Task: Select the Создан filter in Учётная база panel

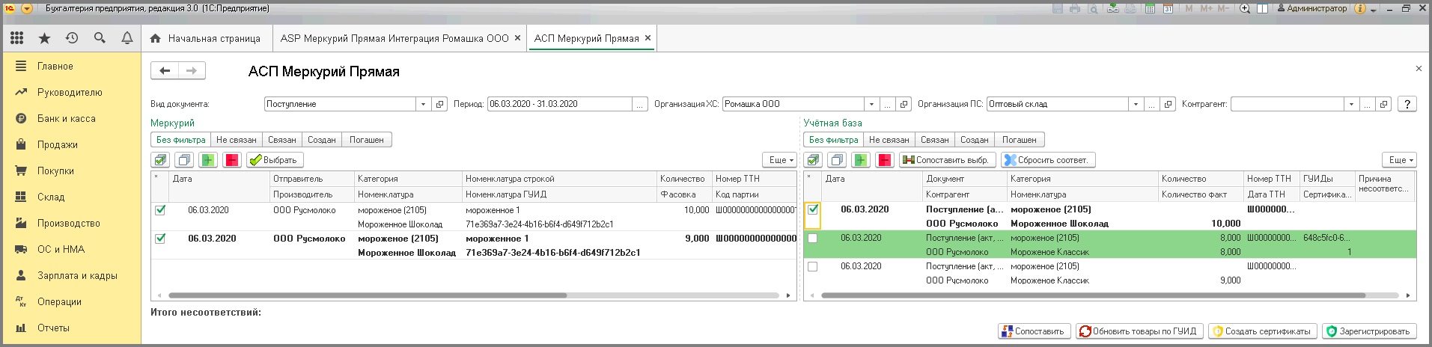Action: click(x=975, y=140)
